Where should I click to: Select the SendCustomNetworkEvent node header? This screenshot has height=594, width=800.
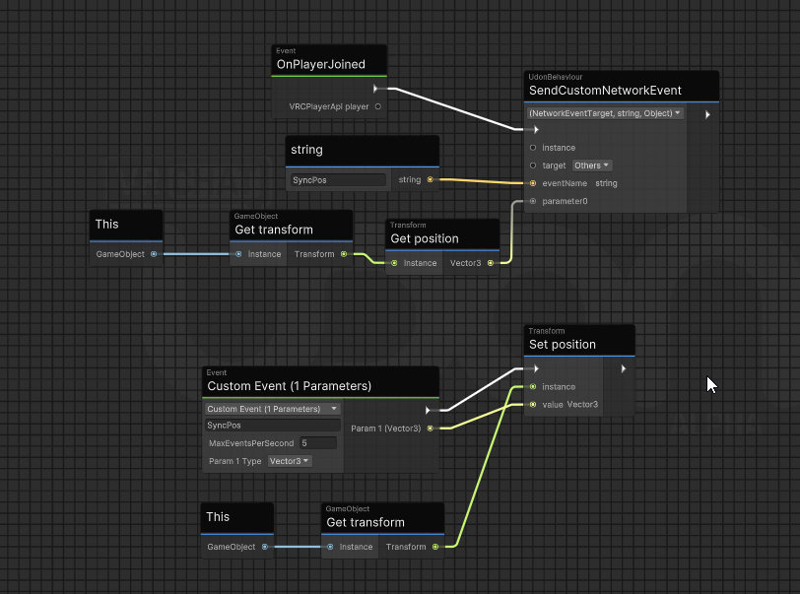tap(605, 91)
